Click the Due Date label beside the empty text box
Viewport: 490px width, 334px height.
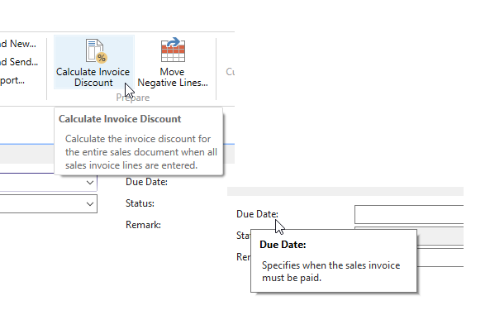[x=257, y=214]
